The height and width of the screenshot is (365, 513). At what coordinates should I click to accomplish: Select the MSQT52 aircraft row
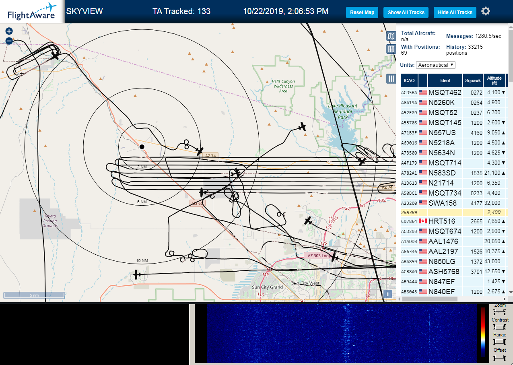coord(454,112)
